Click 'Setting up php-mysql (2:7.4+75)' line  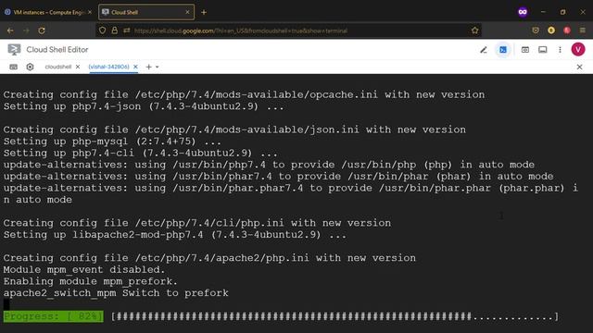click(112, 142)
